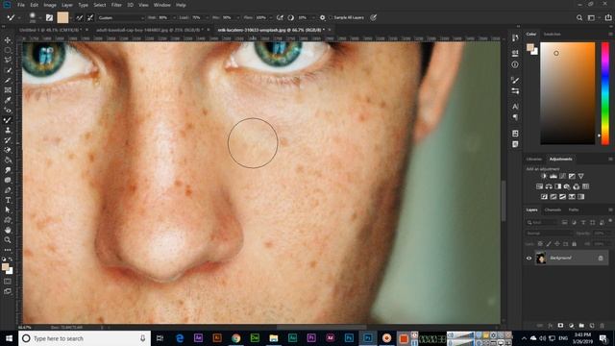Select the Lasso tool

pyautogui.click(x=8, y=60)
